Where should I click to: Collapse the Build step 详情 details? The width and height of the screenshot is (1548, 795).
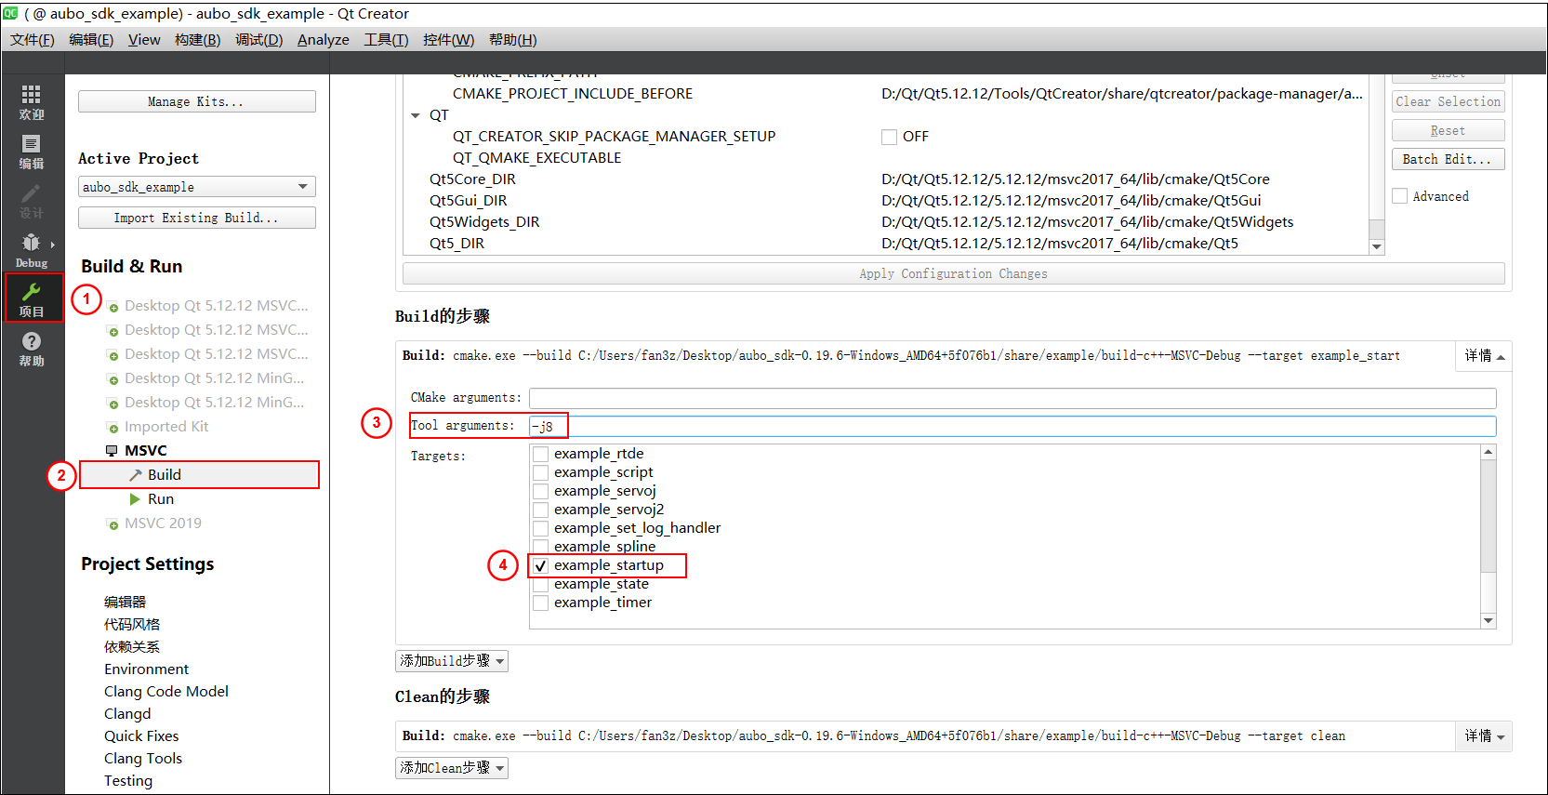tap(1484, 356)
